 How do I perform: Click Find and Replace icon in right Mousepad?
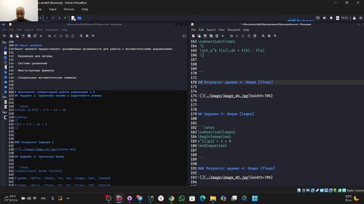coord(269,36)
